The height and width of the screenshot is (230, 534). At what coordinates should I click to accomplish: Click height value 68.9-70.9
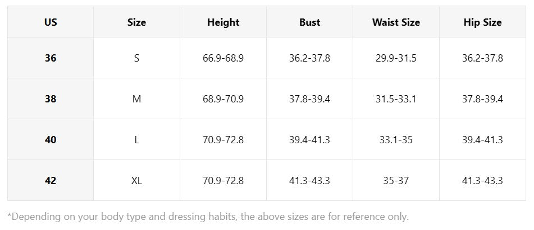(223, 98)
